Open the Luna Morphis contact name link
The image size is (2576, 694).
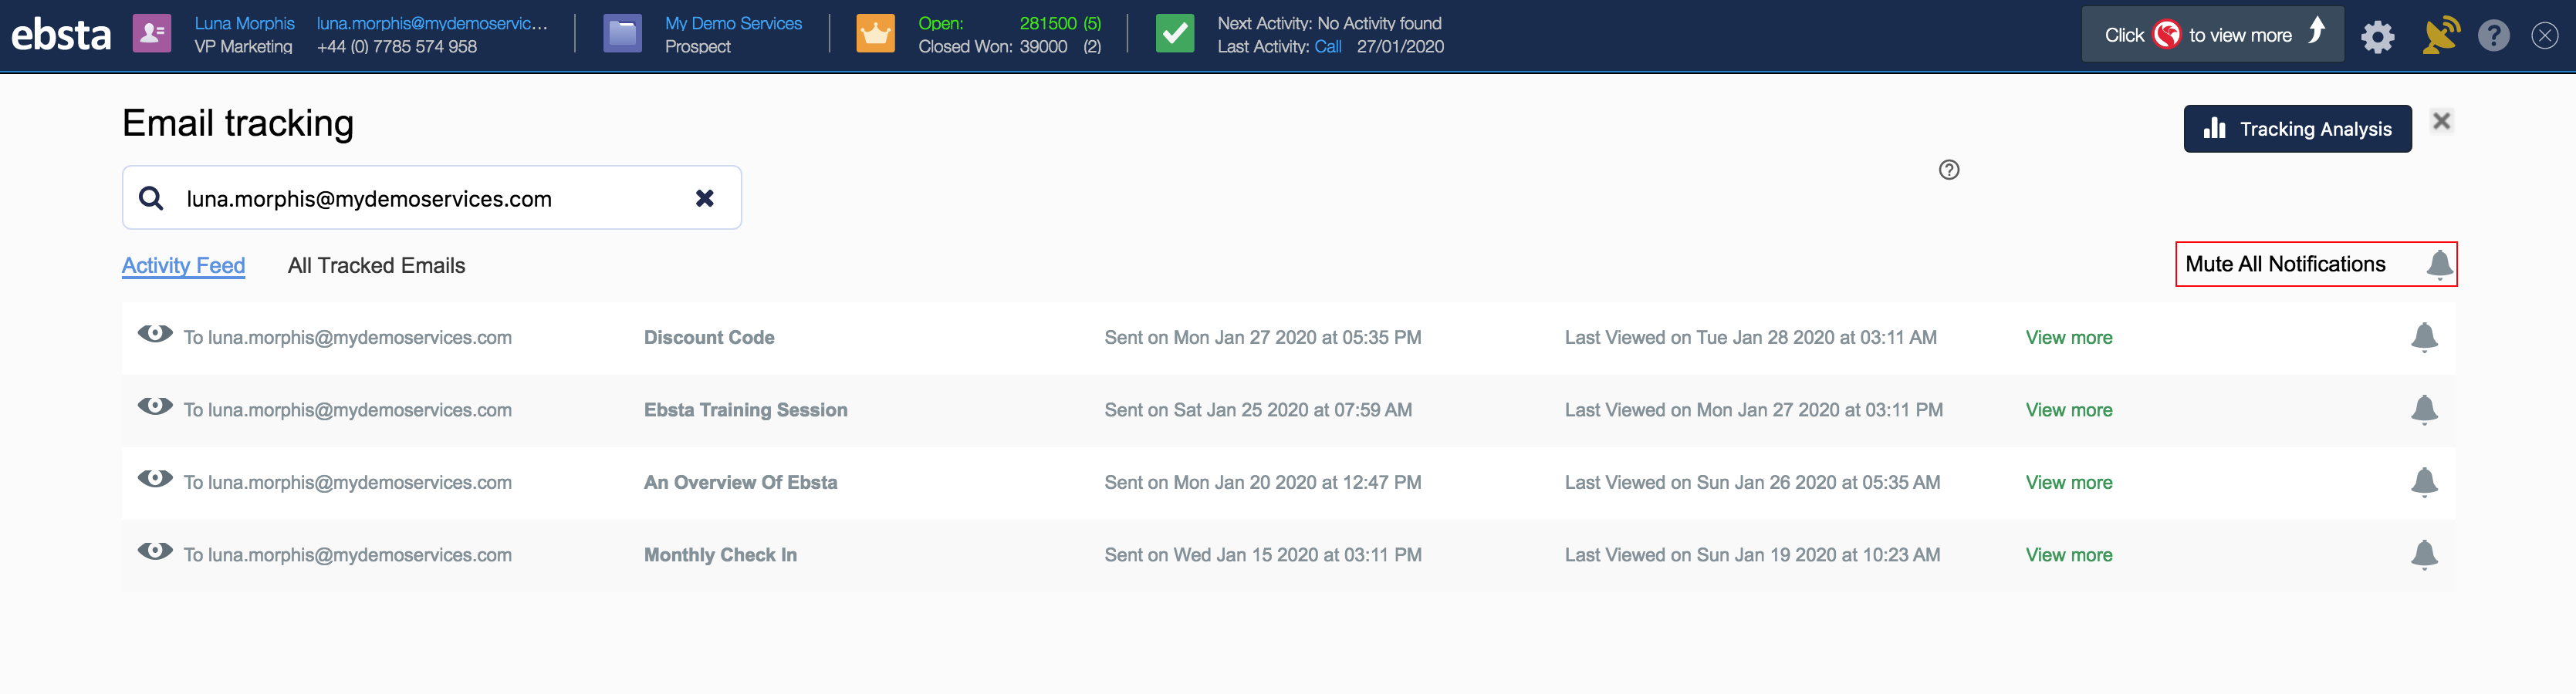244,23
